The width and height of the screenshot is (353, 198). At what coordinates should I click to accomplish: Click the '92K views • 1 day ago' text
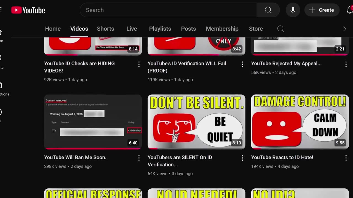pos(66,80)
